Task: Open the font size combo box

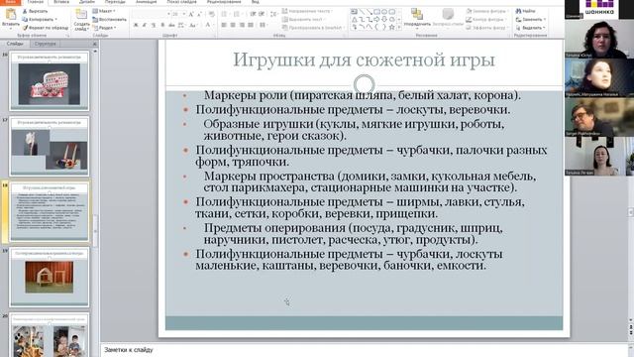Action: pyautogui.click(x=178, y=14)
